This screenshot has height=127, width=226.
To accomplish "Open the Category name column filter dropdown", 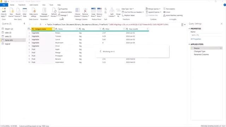I will pyautogui.click(x=53, y=29).
